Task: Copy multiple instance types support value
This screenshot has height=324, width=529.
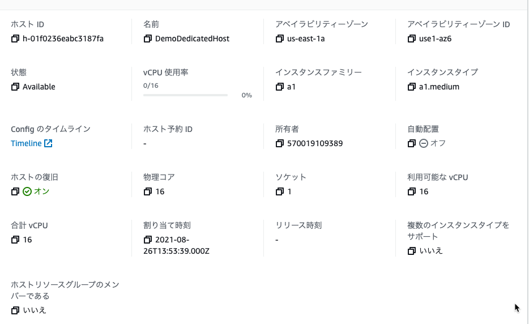Action: (411, 251)
